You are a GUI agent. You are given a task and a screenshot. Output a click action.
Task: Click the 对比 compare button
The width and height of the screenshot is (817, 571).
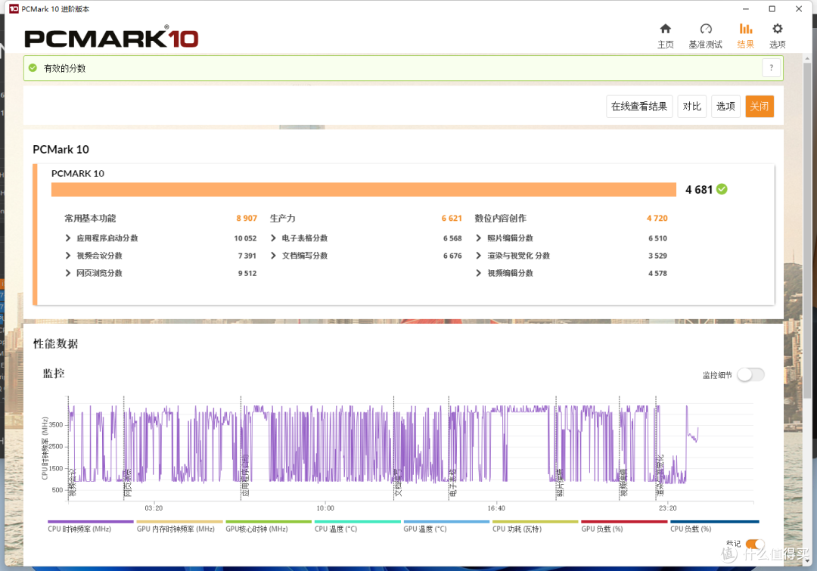691,106
